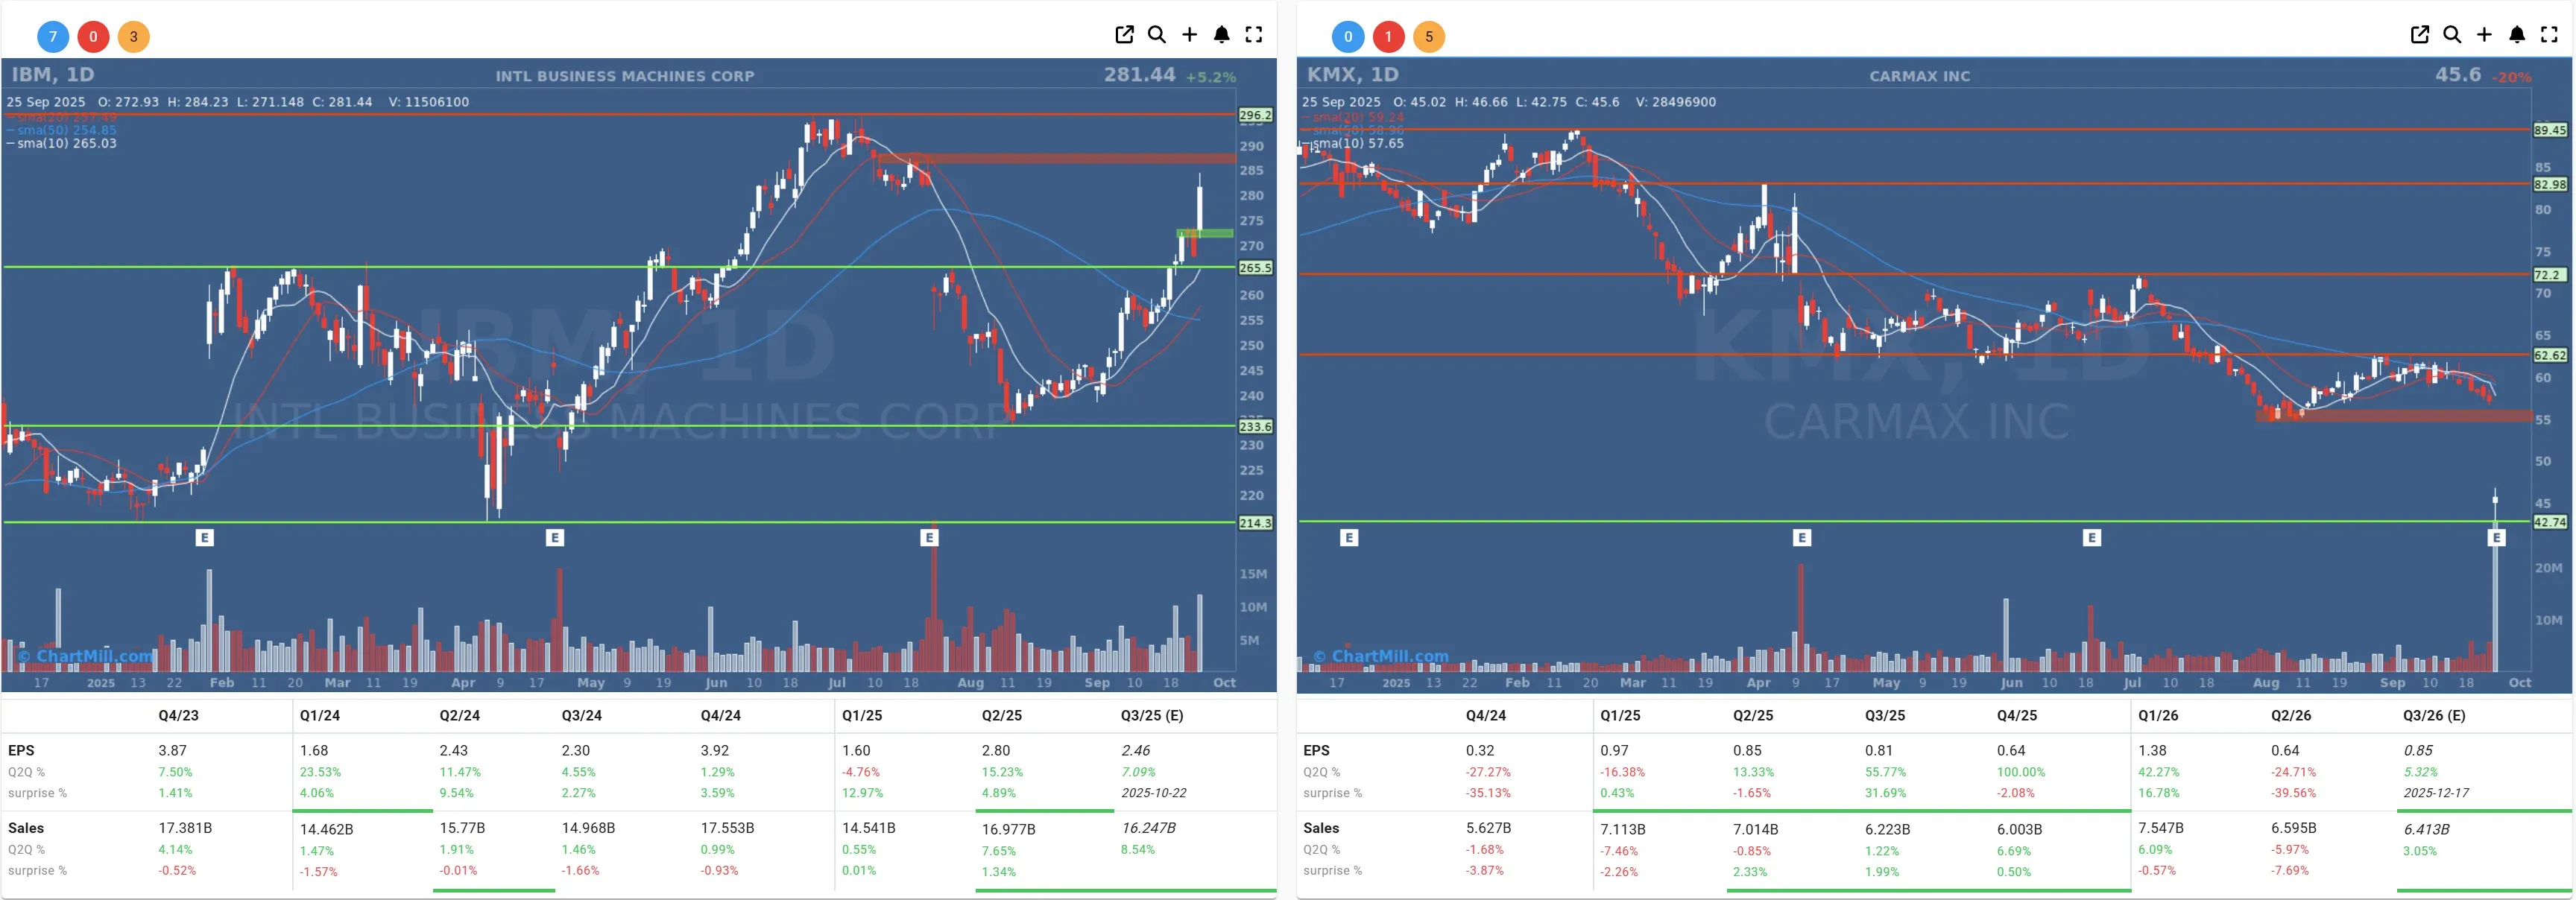Click the ChartMill.com link on IBM chart
Viewport: 2576px width, 900px height.
pos(87,656)
